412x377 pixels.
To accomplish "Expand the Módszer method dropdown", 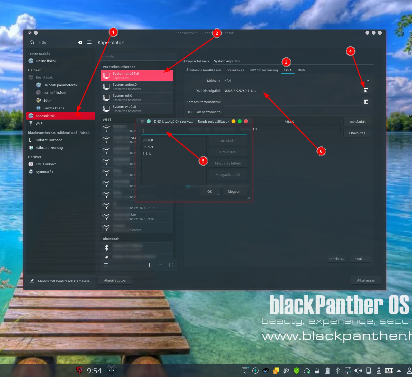I will pyautogui.click(x=368, y=81).
